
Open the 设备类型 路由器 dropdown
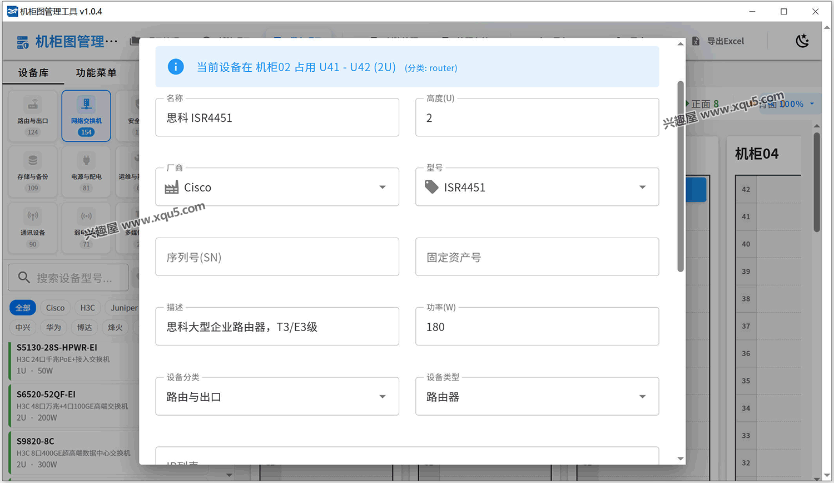coord(537,396)
